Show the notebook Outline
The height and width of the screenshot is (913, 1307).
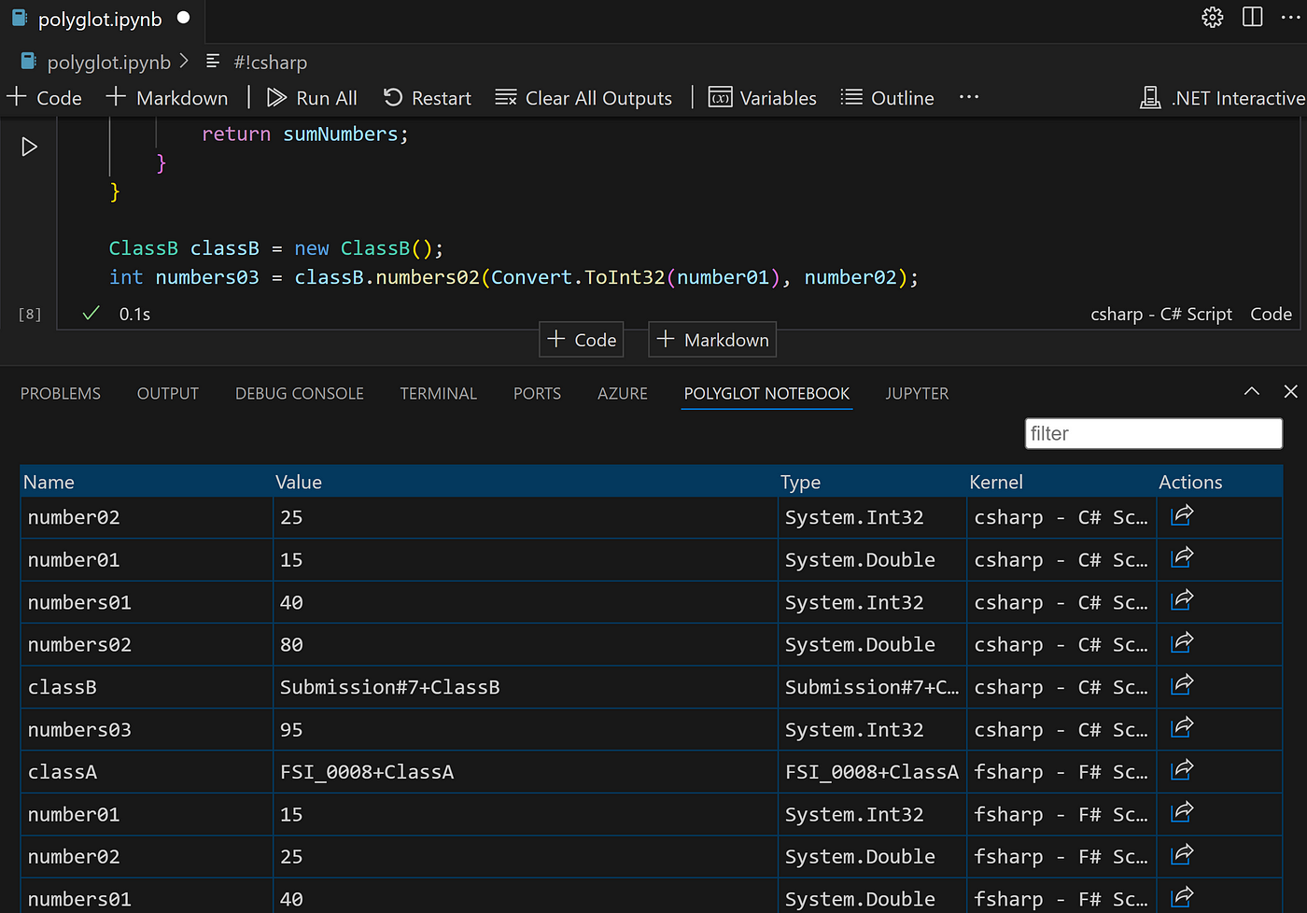888,98
